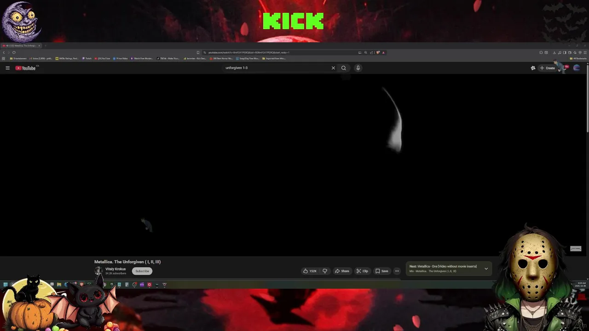Bookmark this page using the bookmark icon
Image resolution: width=589 pixels, height=331 pixels.
click(x=198, y=52)
